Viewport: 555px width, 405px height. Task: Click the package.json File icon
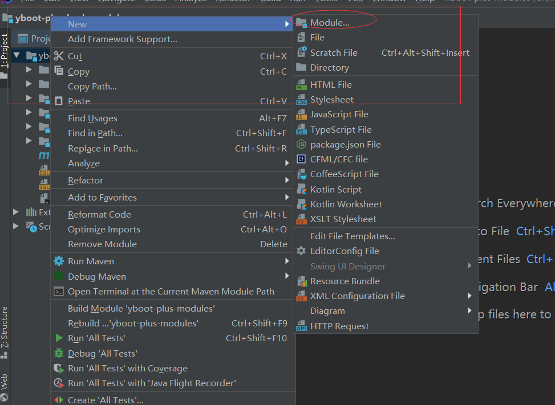coord(301,144)
